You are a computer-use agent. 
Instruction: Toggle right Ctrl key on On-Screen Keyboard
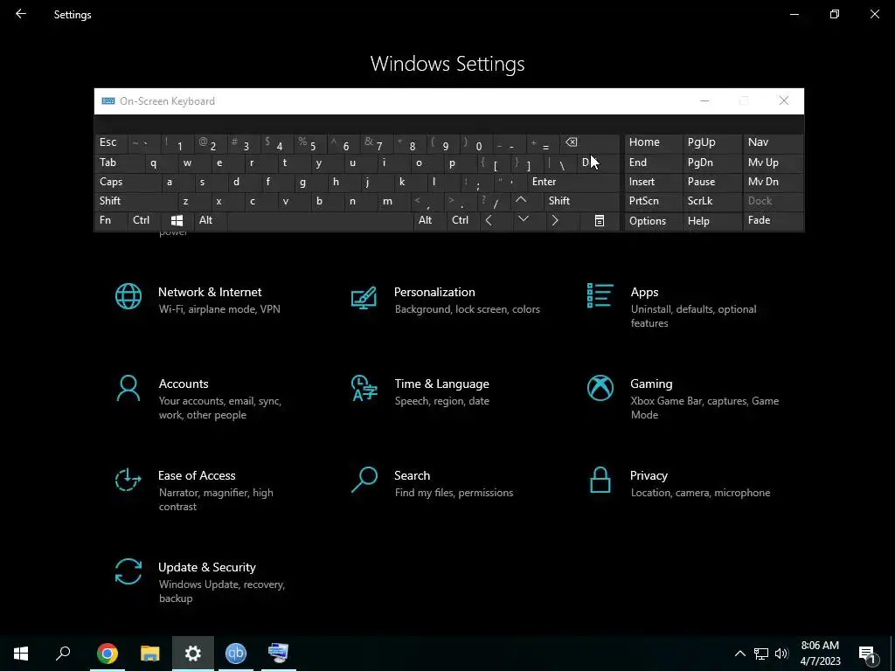(463, 220)
